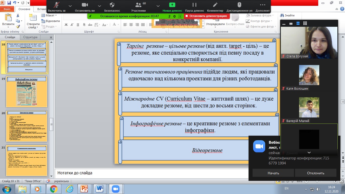Viewport: 345px width, 194px height.
Task: Show next participants chevron in Zoom panel
Action: click(x=309, y=153)
